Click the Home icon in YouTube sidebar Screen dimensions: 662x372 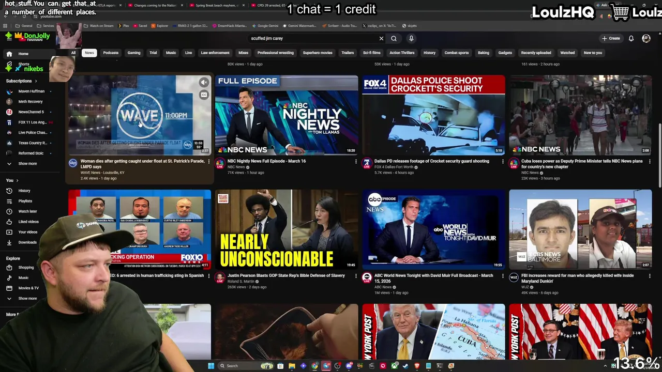[9, 54]
